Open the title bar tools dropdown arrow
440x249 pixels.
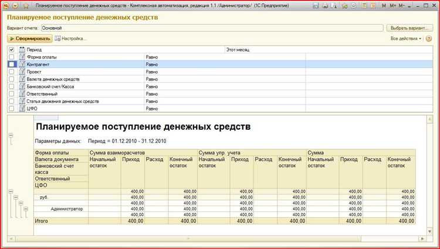[411, 6]
